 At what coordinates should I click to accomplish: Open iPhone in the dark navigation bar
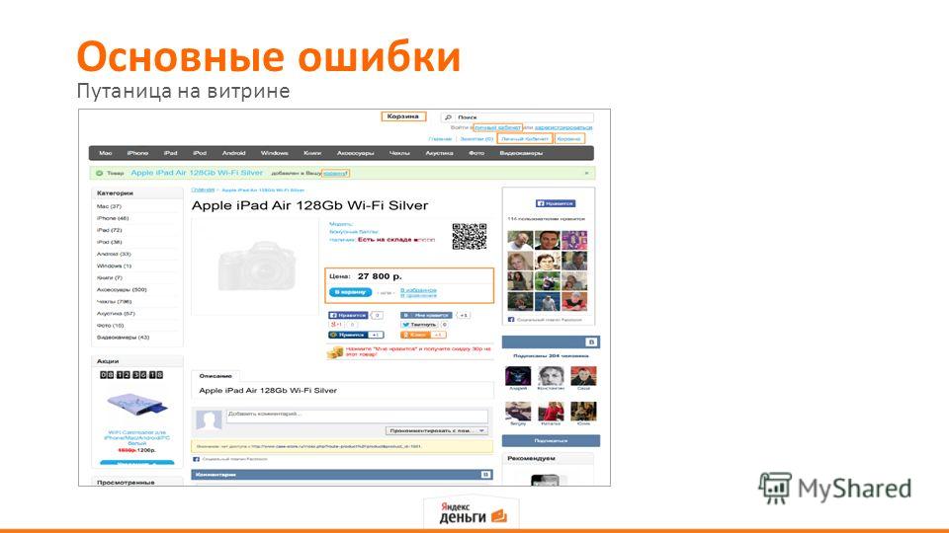137,154
